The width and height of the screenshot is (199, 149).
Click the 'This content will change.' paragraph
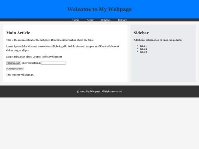click(20, 75)
